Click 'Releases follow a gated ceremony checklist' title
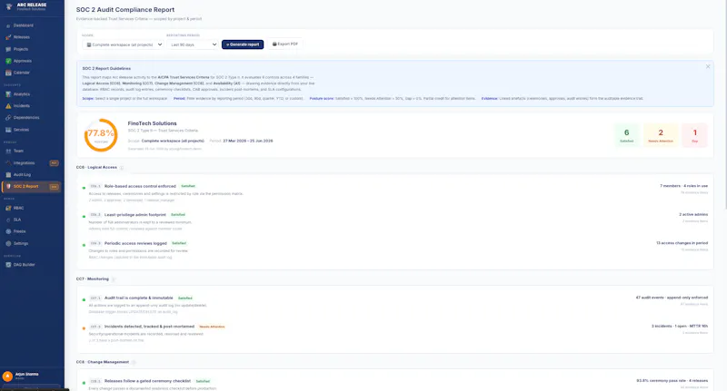Screen dimensions: 727x391 [147, 381]
